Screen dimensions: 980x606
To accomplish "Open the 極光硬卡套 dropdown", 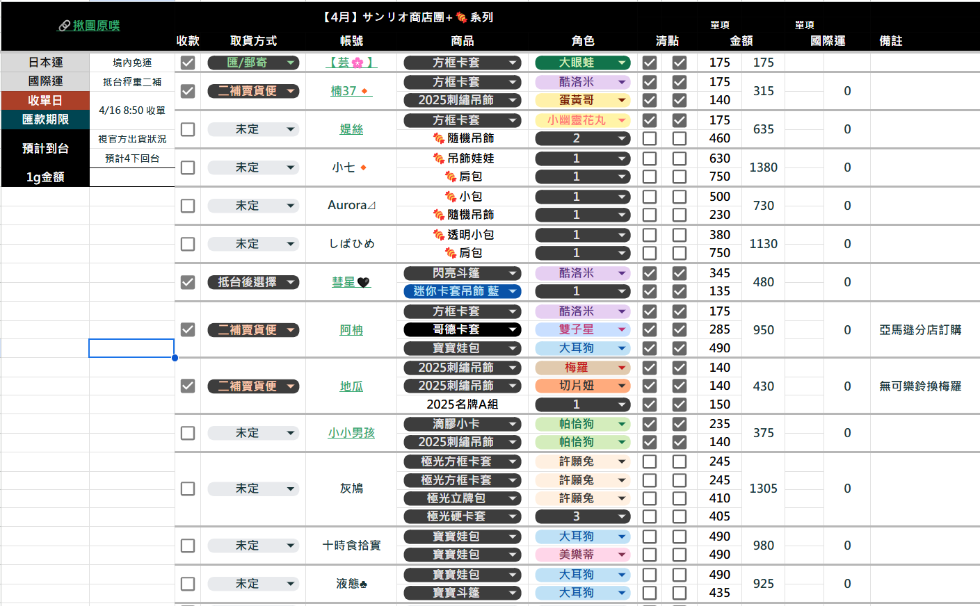I will coord(463,516).
